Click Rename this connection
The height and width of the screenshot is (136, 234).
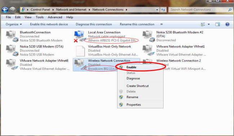point(137,24)
